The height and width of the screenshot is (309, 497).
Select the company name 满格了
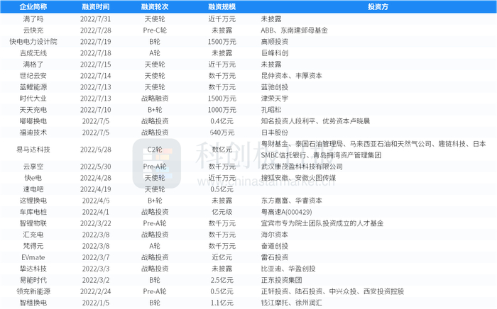[33, 64]
